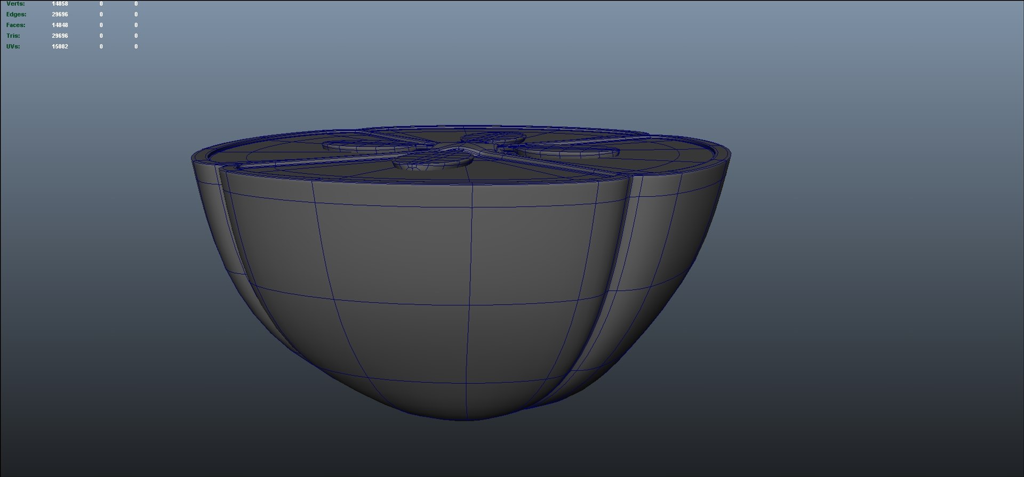Click the 29696 value in the Edges row

click(60, 14)
